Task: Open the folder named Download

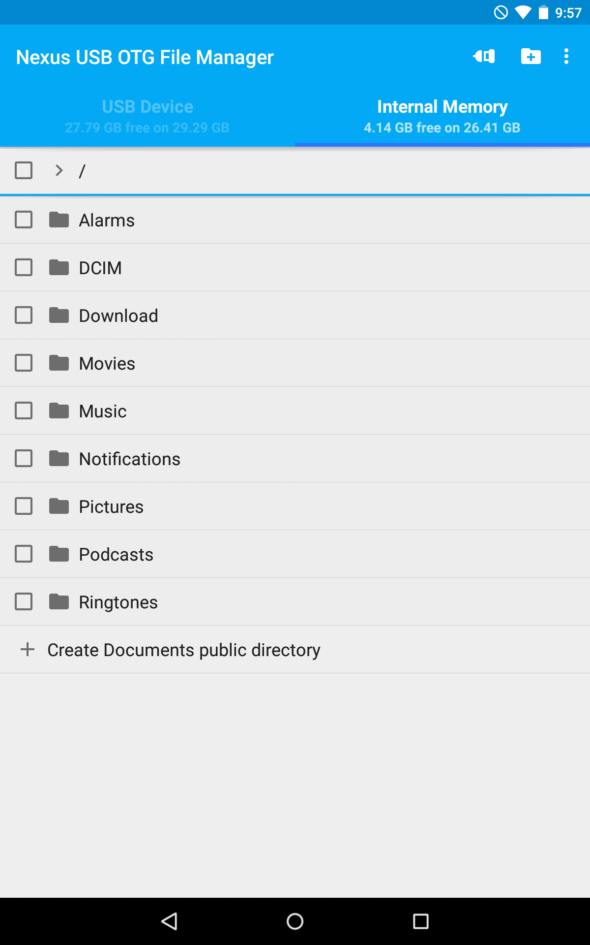Action: [118, 315]
